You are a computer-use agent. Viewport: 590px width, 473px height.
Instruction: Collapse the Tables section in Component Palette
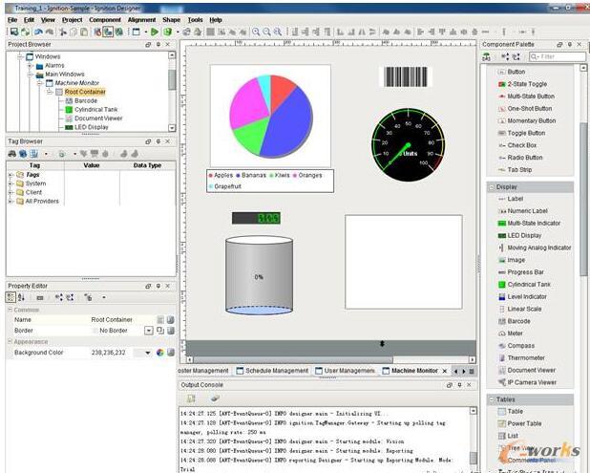[492, 399]
